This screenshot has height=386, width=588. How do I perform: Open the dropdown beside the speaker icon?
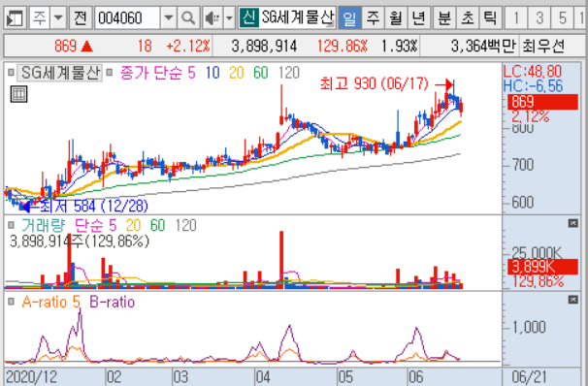tap(229, 17)
